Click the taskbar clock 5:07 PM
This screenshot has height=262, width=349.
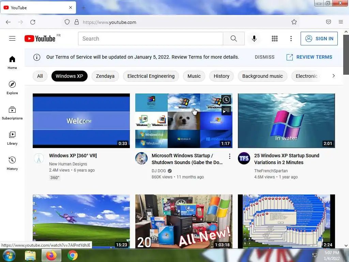click(x=332, y=256)
